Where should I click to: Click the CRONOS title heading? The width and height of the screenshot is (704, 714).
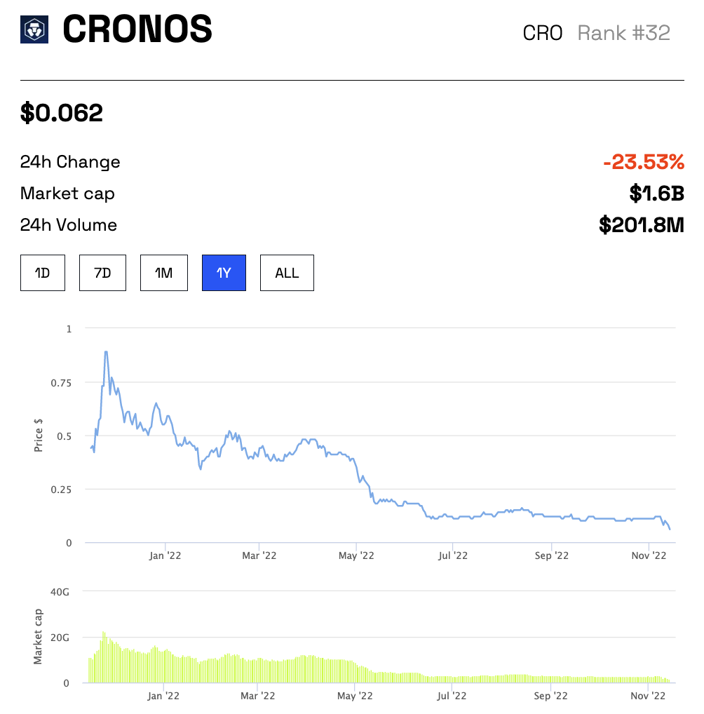pos(137,29)
